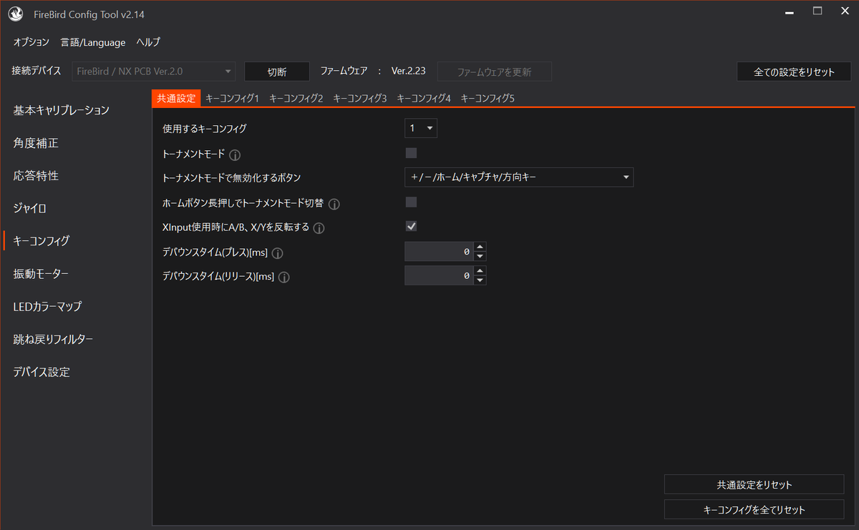
Task: Switch to キーコンフィグ1 tab
Action: click(x=232, y=98)
